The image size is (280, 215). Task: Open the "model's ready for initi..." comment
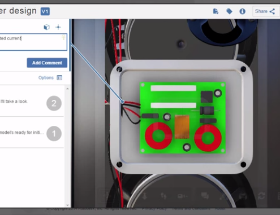[x=21, y=133]
